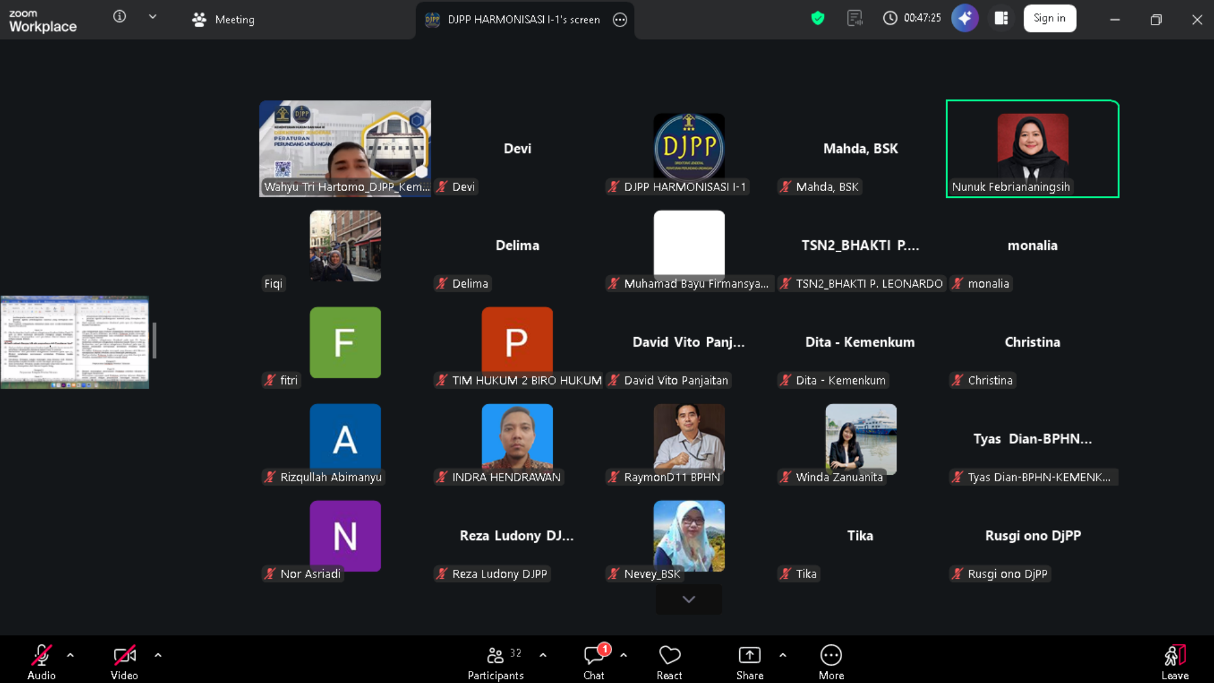Click the green encryption shield icon
Image resolution: width=1214 pixels, height=683 pixels.
tap(818, 18)
